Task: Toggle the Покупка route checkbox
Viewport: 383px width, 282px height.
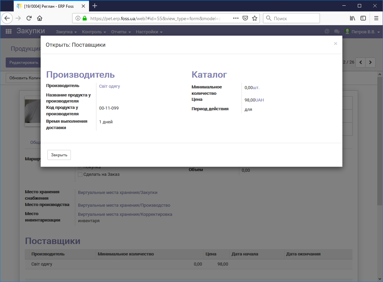Action: 80,168
